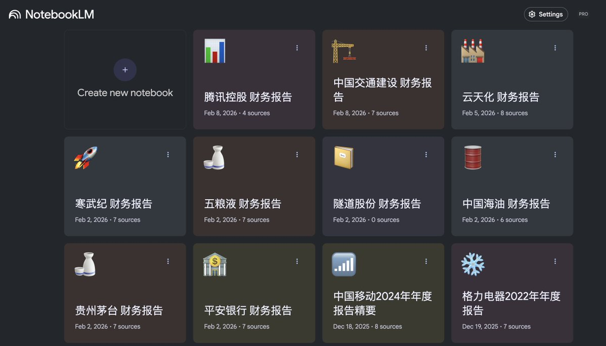Open the 格力电器2022年年度报告 notebook title
The image size is (606, 346).
click(x=511, y=303)
